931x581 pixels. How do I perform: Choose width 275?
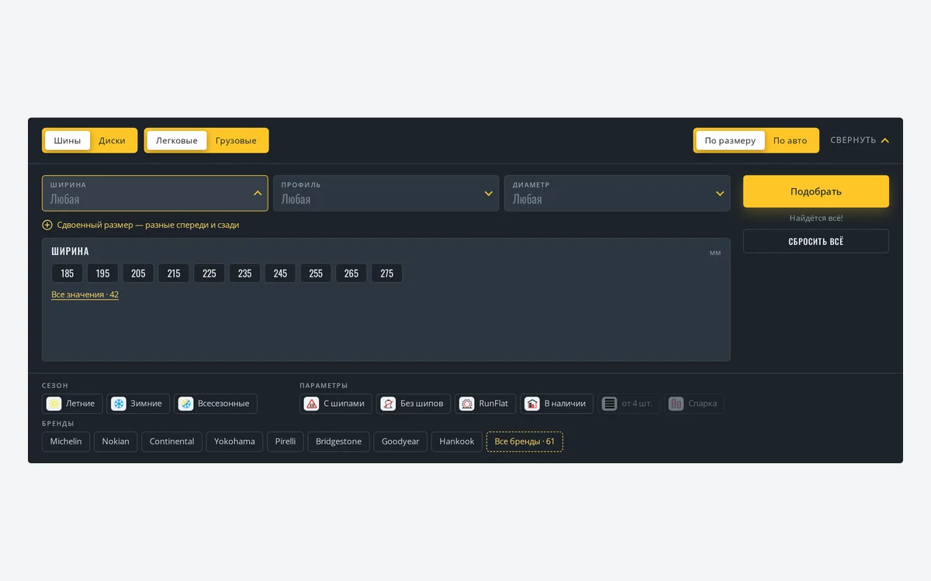point(387,273)
